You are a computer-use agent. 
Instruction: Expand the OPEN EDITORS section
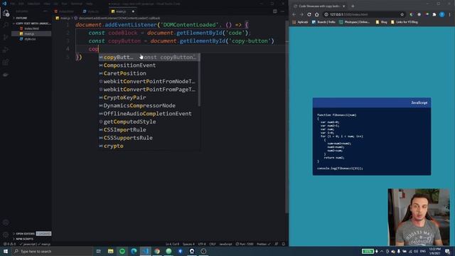[26, 233]
